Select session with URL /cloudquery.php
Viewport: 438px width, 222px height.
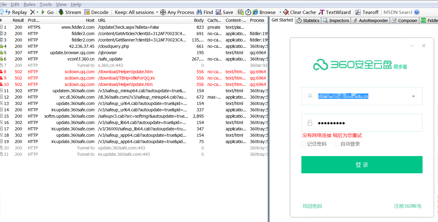[x=134, y=46]
